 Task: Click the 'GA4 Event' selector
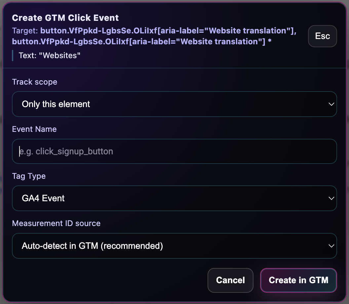[x=174, y=198]
